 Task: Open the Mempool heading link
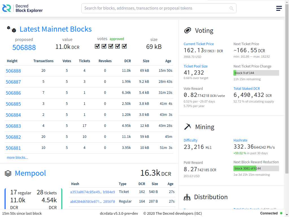coord(30,173)
